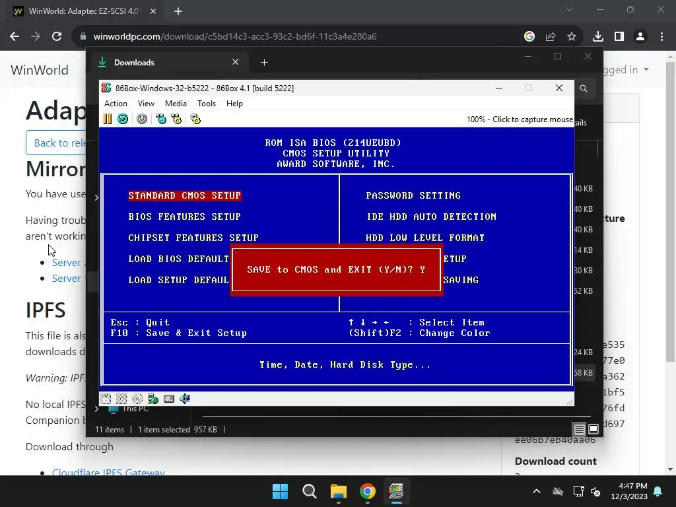Share this page icon in Chrome
Image resolution: width=676 pixels, height=507 pixels.
tap(551, 37)
